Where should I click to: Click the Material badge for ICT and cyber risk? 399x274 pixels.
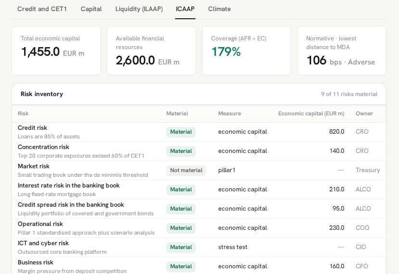point(181,247)
